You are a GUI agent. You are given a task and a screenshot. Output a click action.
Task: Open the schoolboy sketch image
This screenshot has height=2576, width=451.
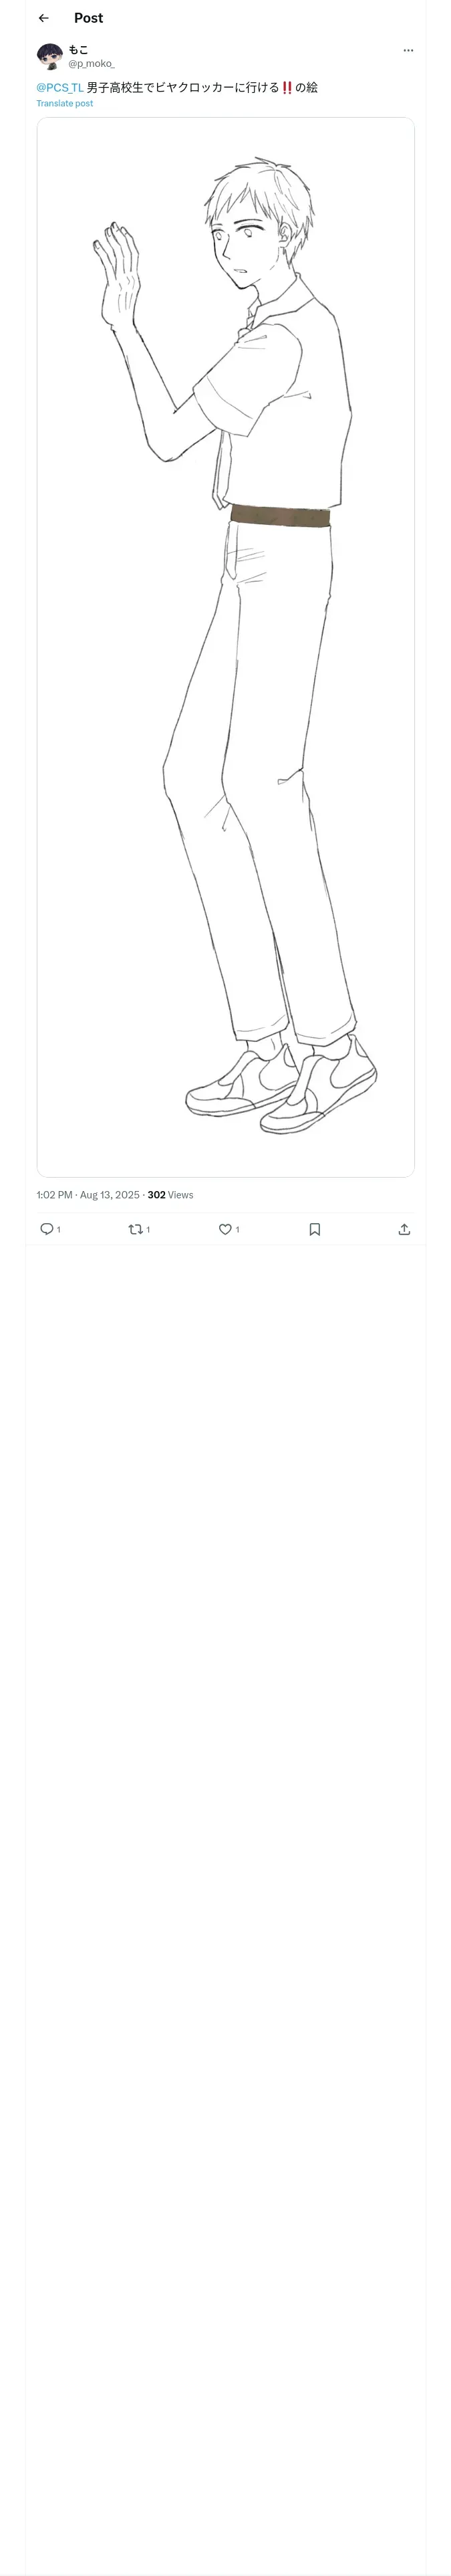click(x=225, y=646)
